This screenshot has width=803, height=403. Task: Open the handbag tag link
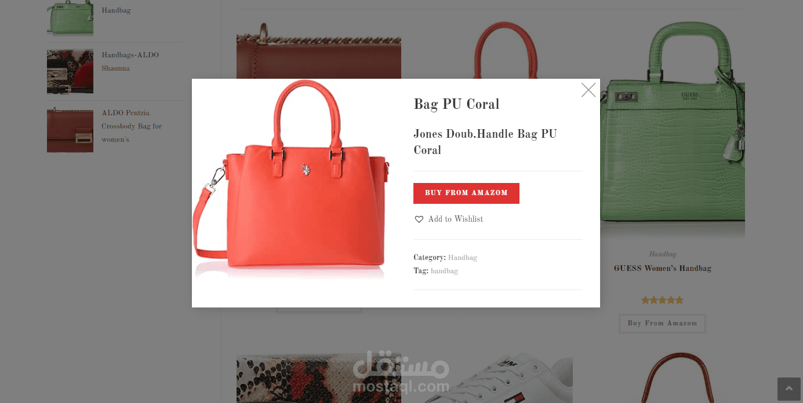pos(444,271)
